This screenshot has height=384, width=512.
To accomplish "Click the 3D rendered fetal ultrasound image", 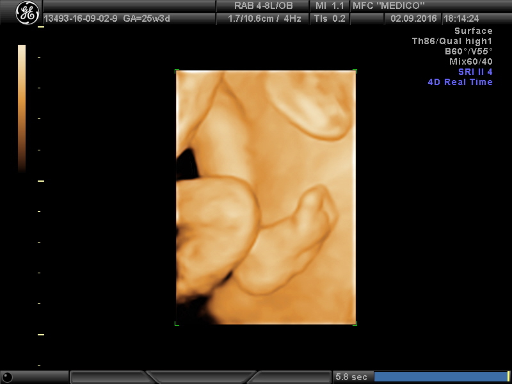I will (266, 197).
